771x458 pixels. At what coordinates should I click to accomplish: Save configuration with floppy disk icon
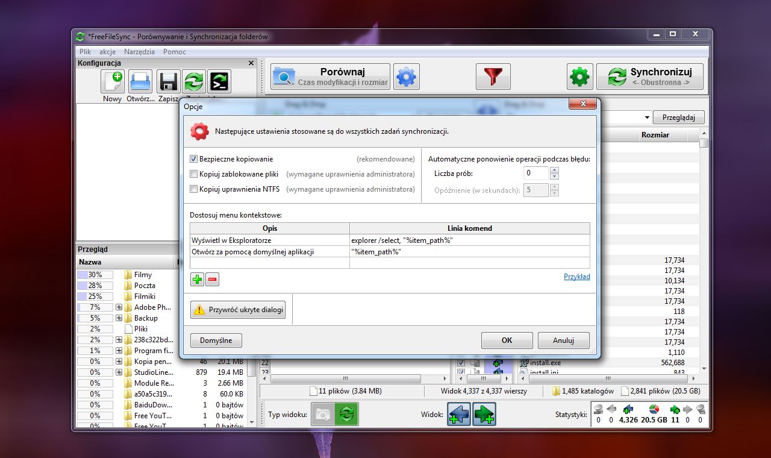pos(168,81)
